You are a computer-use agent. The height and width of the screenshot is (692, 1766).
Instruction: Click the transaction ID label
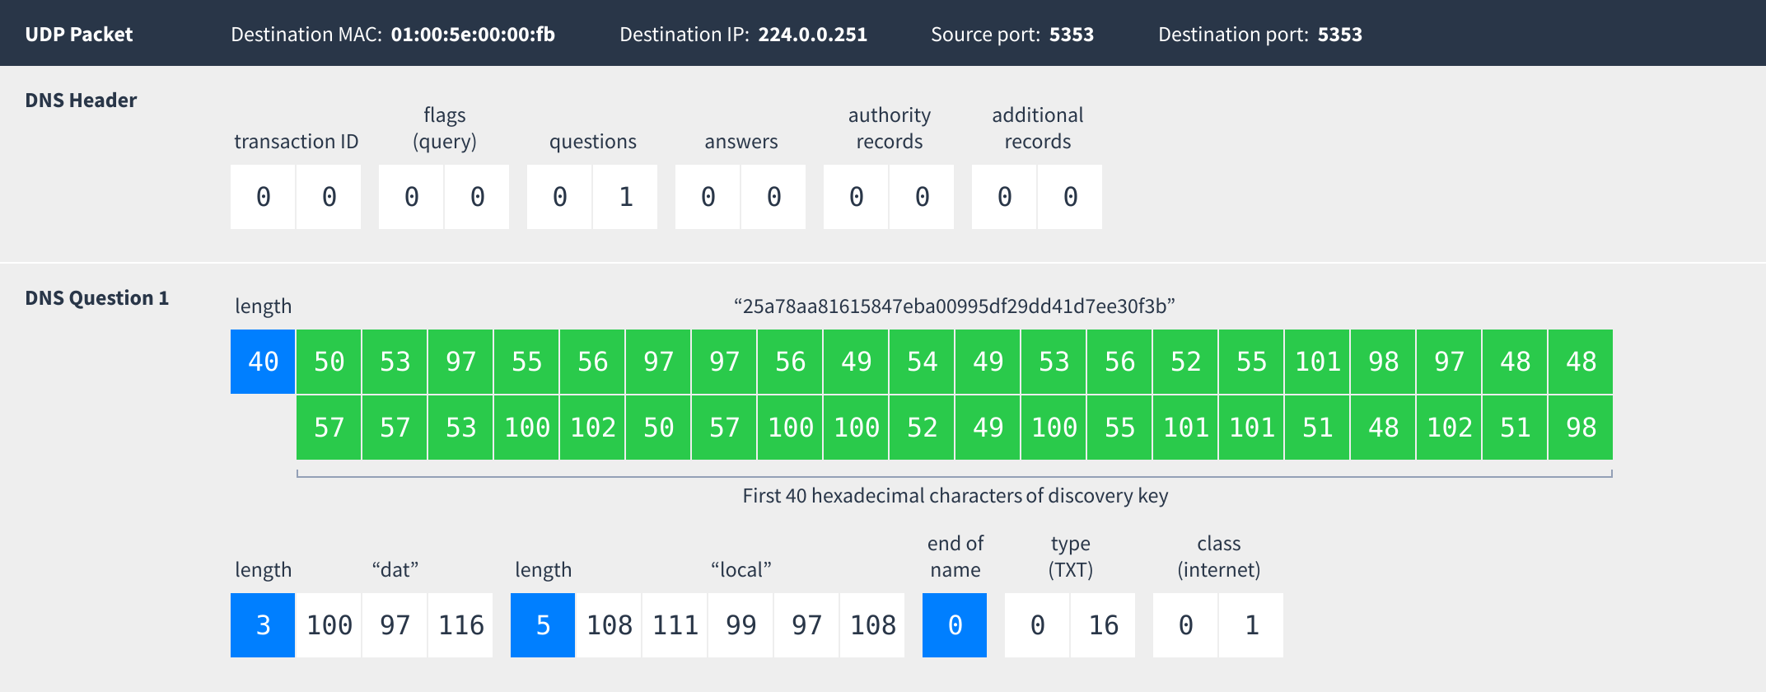point(296,142)
